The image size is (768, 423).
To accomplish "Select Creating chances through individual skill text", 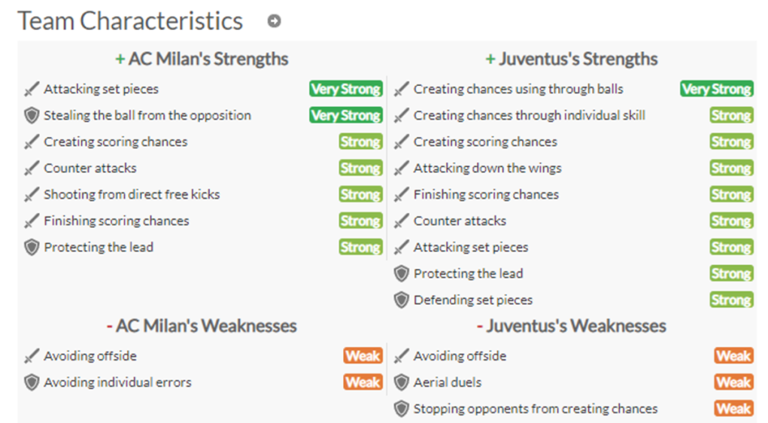I will pyautogui.click(x=530, y=116).
